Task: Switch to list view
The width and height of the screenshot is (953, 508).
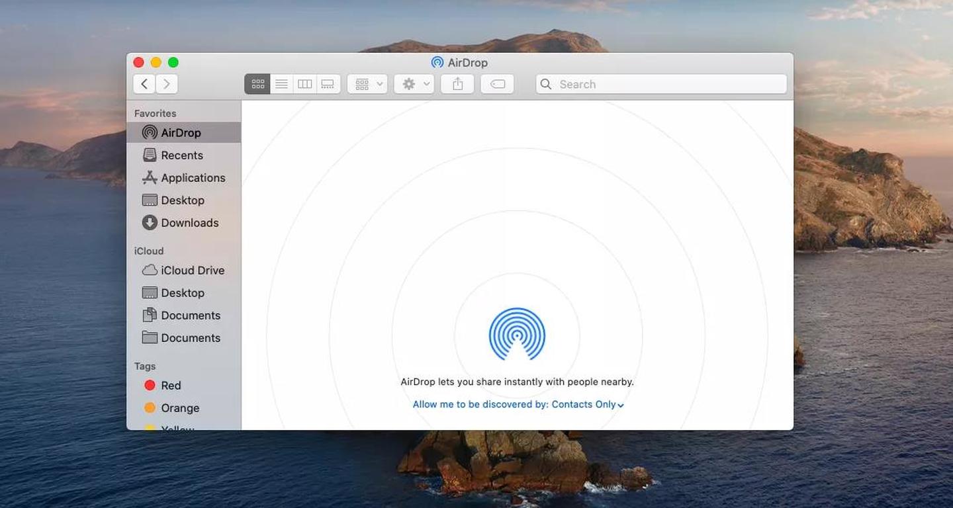Action: [281, 84]
